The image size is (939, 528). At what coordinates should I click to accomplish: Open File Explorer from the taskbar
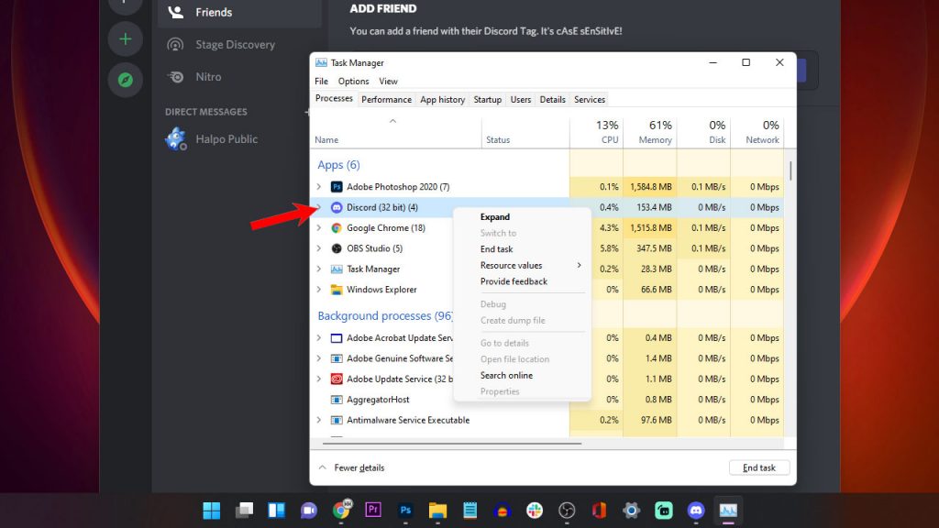click(x=437, y=510)
